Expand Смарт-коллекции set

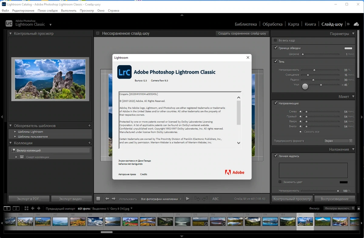16,157
